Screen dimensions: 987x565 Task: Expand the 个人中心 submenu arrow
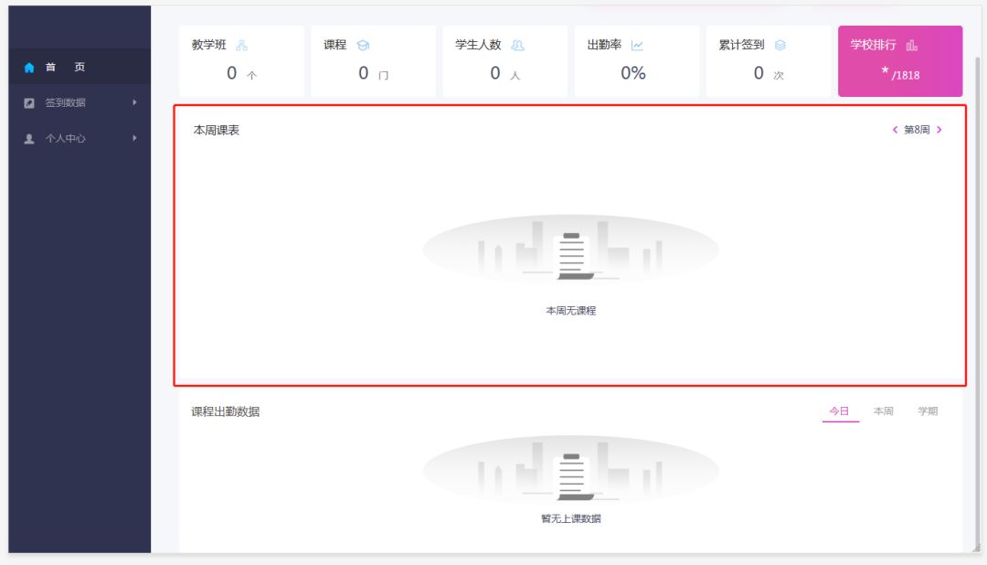tap(134, 138)
